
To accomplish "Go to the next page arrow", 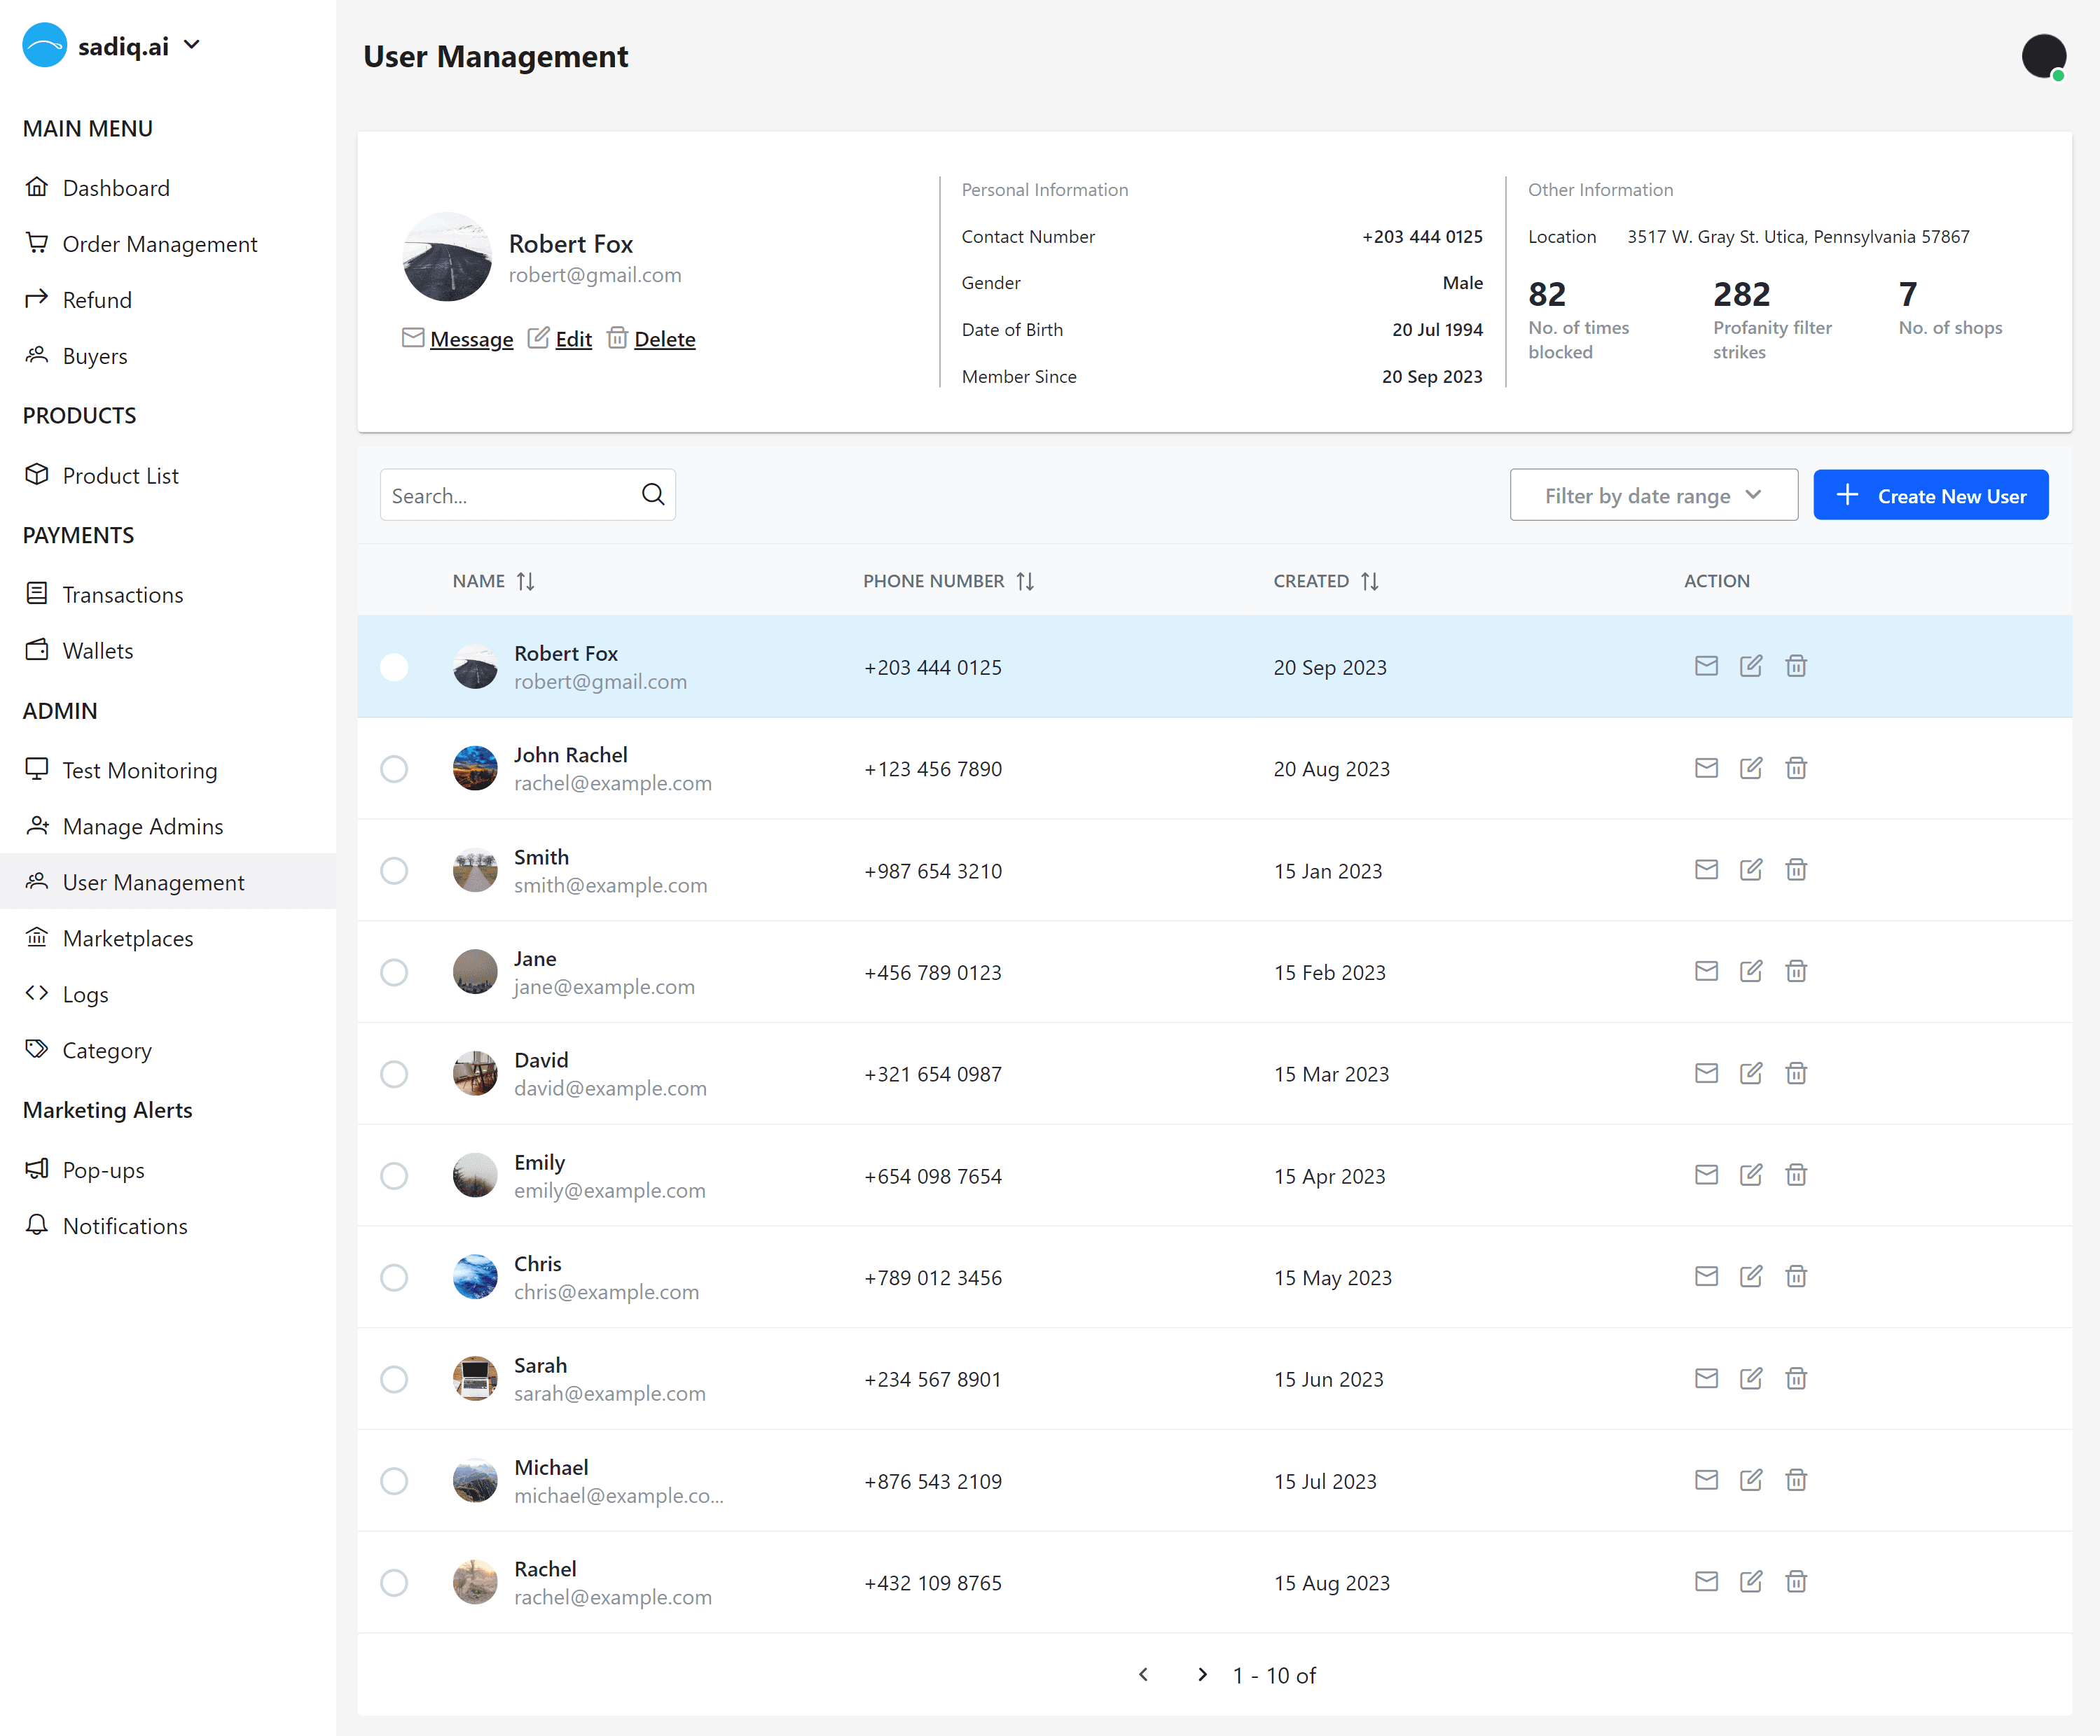I will tap(1202, 1674).
